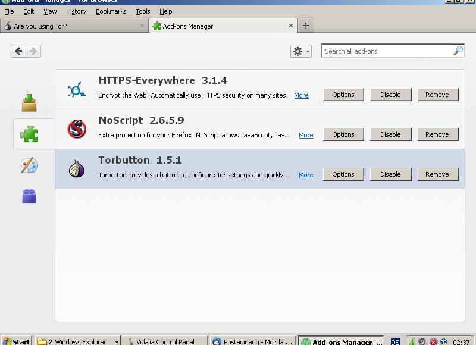476x345 pixels.
Task: Open Options for NoScript
Action: tap(343, 134)
